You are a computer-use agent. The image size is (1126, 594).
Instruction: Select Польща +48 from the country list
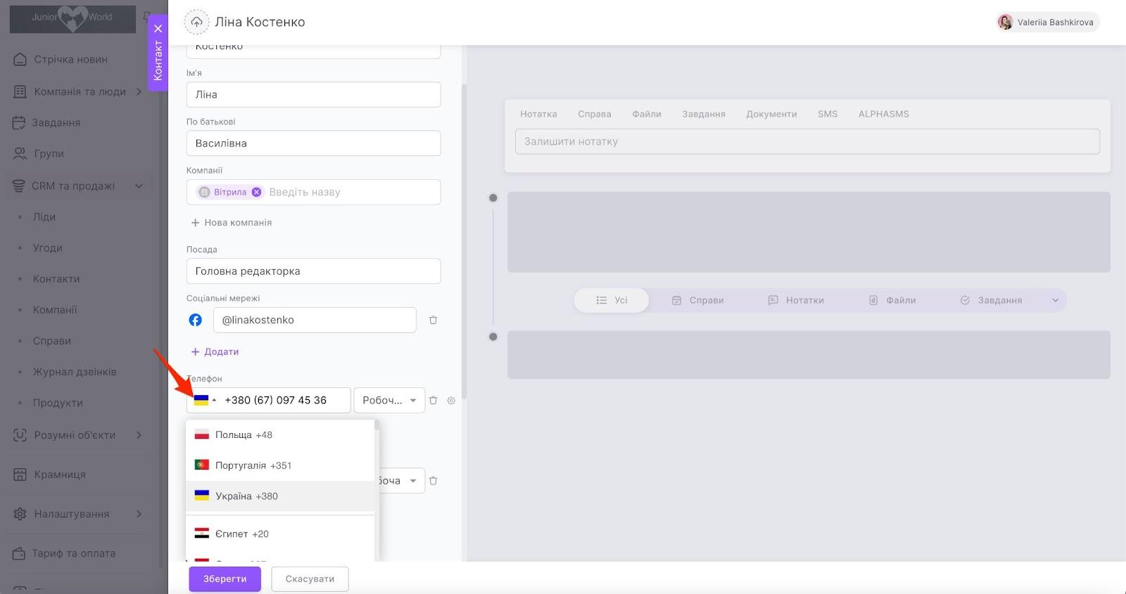243,434
